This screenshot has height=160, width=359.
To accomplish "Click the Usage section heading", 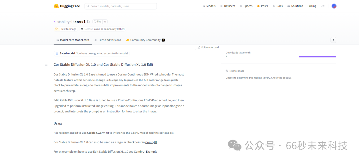I will (58, 123).
